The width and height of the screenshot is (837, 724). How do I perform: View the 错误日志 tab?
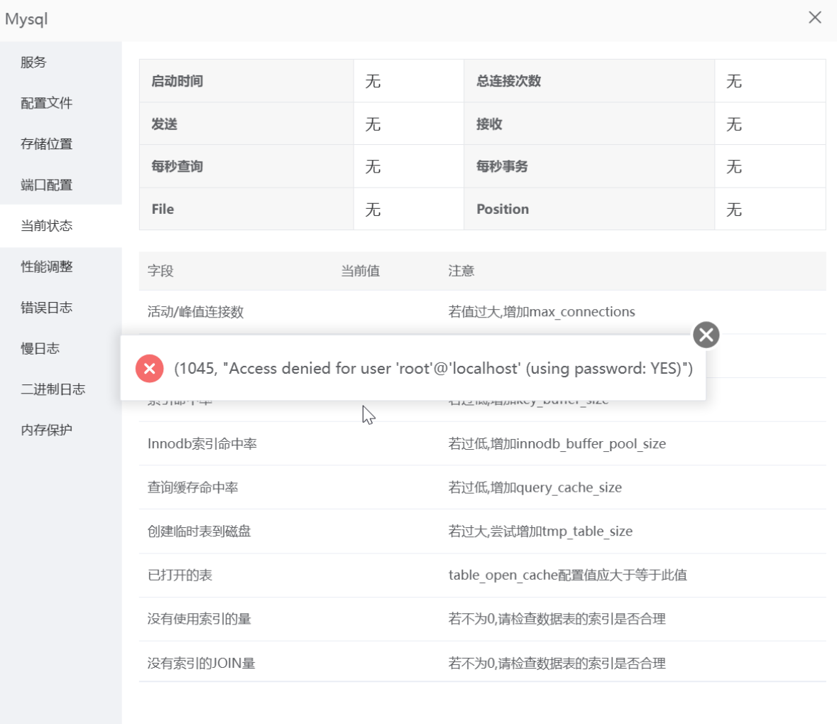[x=61, y=307]
